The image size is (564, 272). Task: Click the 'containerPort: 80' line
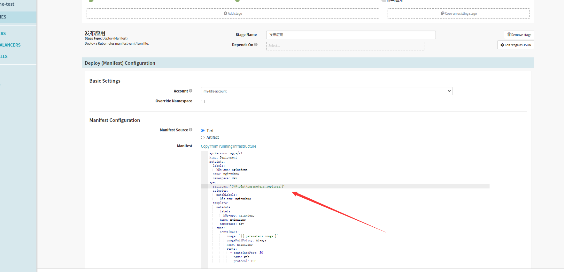tap(247, 253)
